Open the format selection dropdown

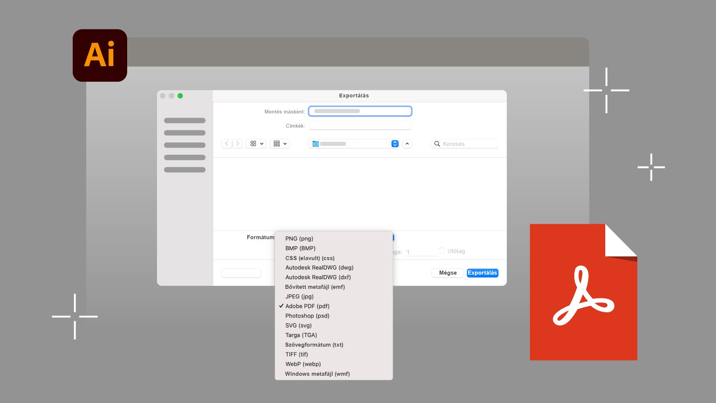[x=392, y=237]
